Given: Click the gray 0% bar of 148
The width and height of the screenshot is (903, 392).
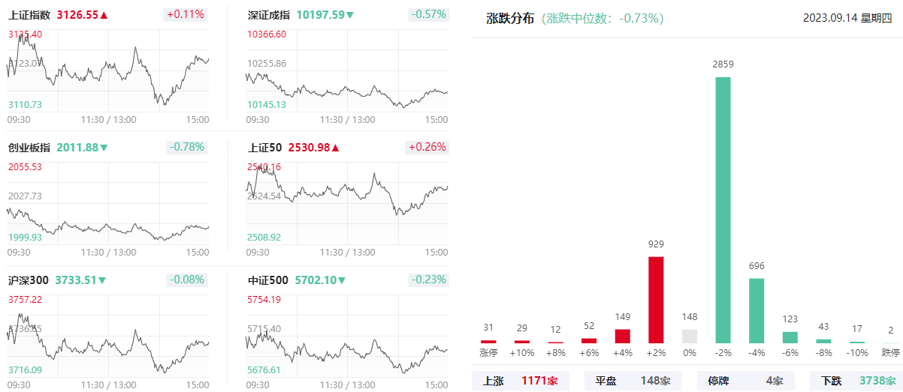Looking at the screenshot, I should pyautogui.click(x=689, y=336).
